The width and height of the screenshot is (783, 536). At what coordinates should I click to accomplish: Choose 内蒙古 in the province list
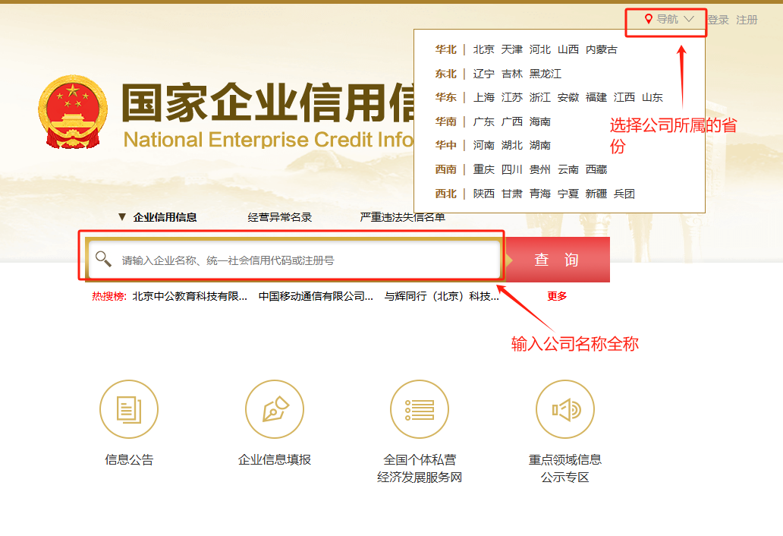601,49
